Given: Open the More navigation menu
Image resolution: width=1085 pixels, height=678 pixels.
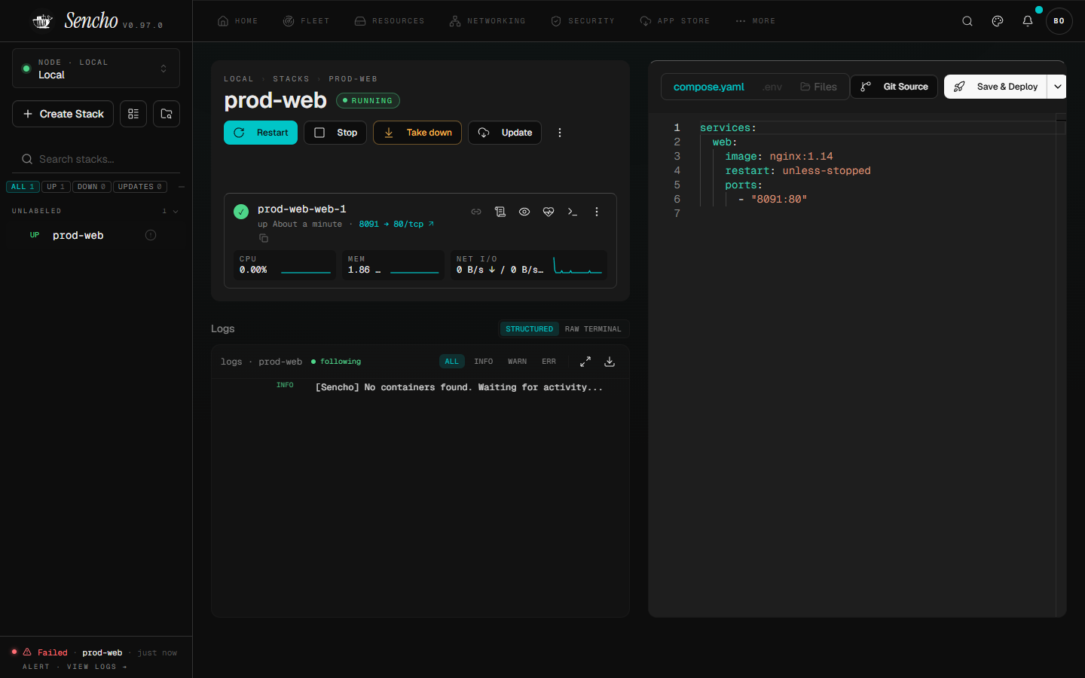Looking at the screenshot, I should 756,21.
